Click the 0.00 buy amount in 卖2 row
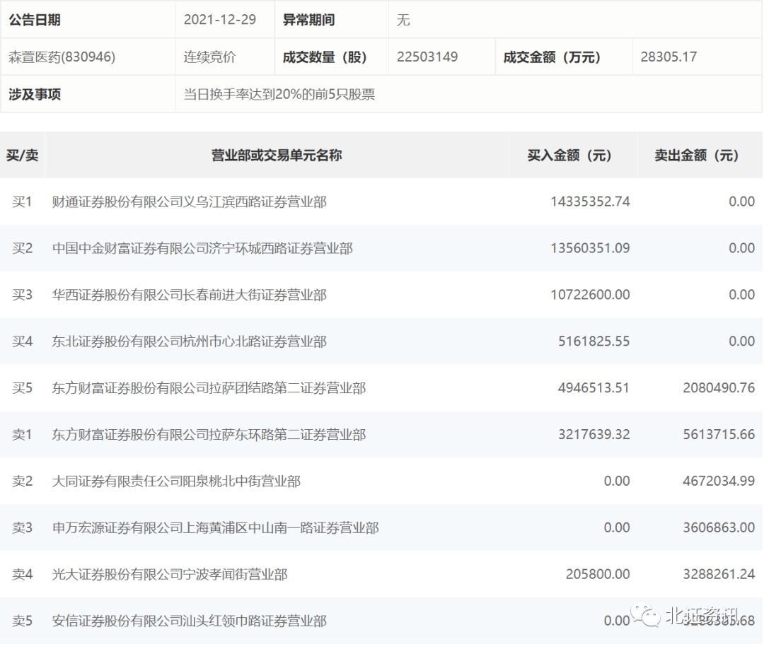The height and width of the screenshot is (649, 764). [x=617, y=481]
